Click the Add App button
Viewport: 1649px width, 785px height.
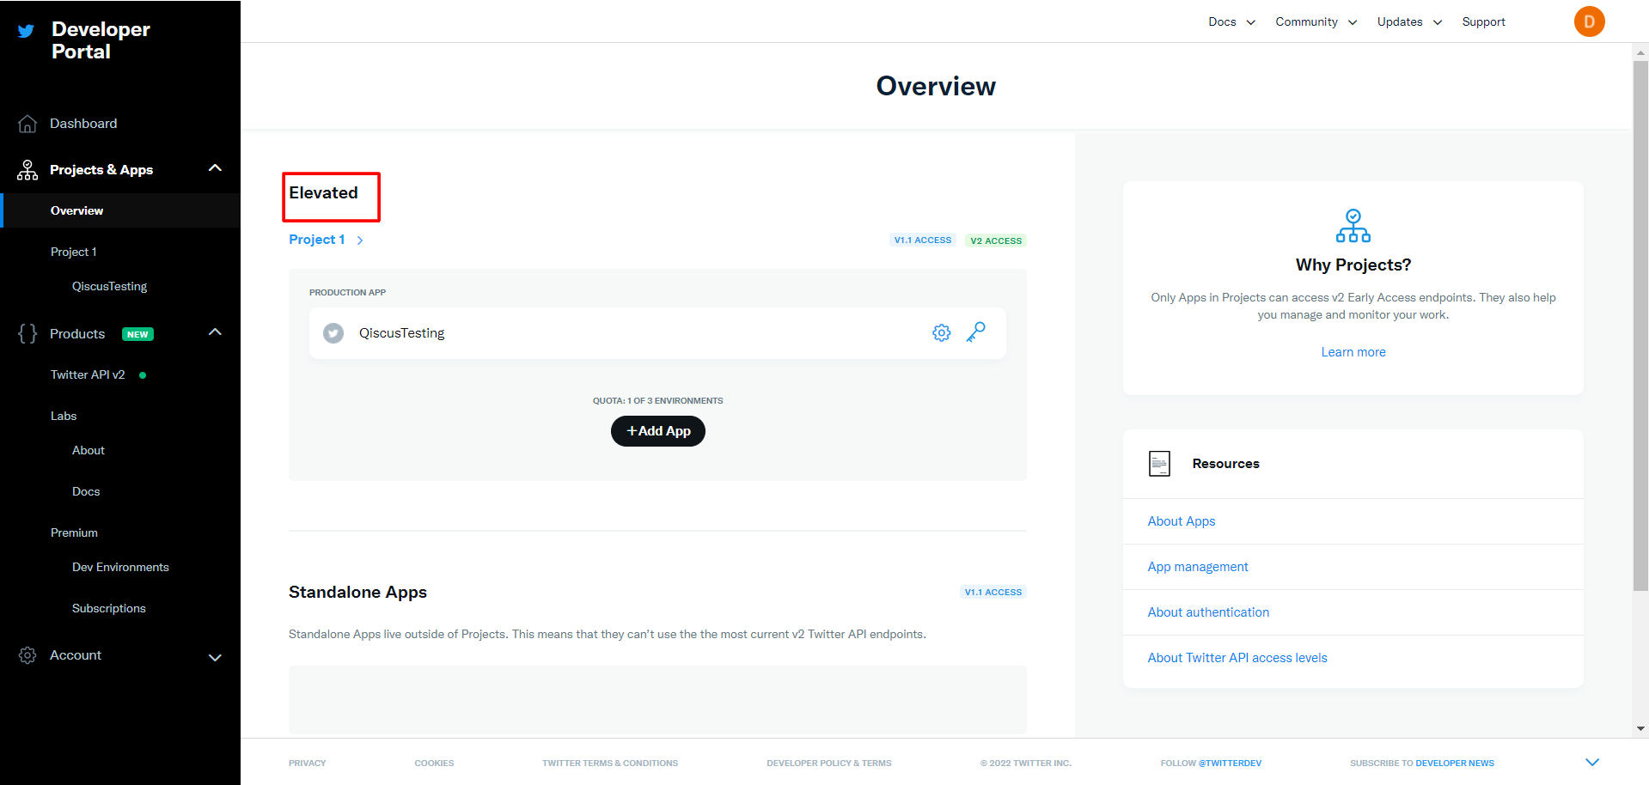point(658,431)
